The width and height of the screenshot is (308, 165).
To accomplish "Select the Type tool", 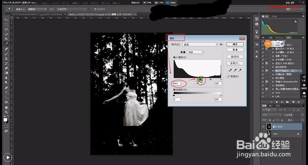I will [x=6, y=93].
